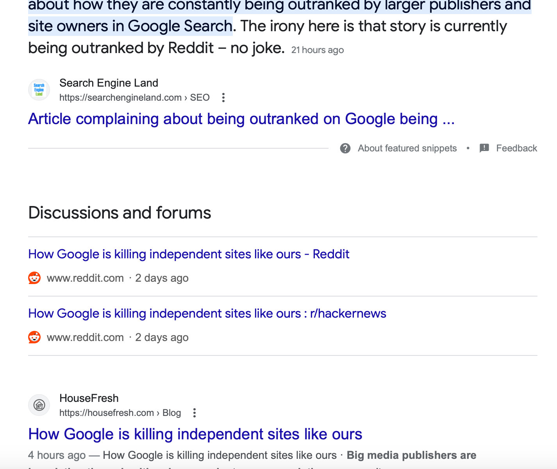Image resolution: width=557 pixels, height=469 pixels.
Task: Open About featured snippets link
Action: coord(407,148)
